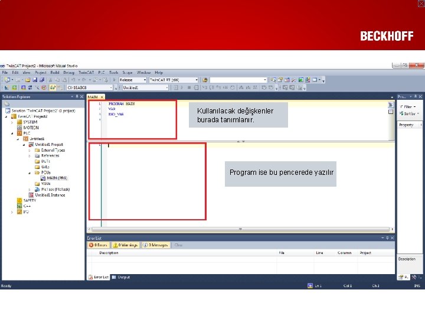This screenshot has height=319, width=425.
Task: Toggle textual view button at editor right
Action: pos(391,105)
